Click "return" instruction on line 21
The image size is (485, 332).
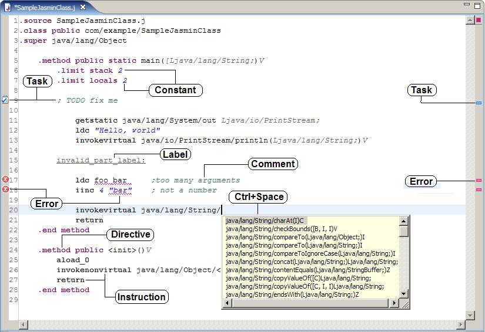pyautogui.click(x=89, y=221)
